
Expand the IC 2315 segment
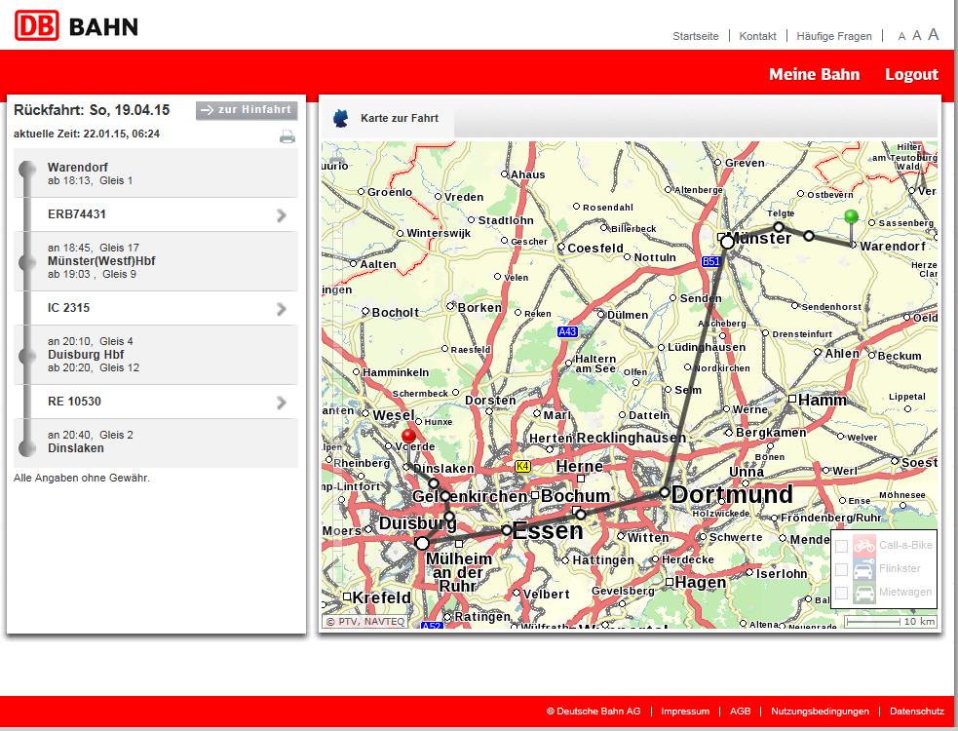coord(281,309)
